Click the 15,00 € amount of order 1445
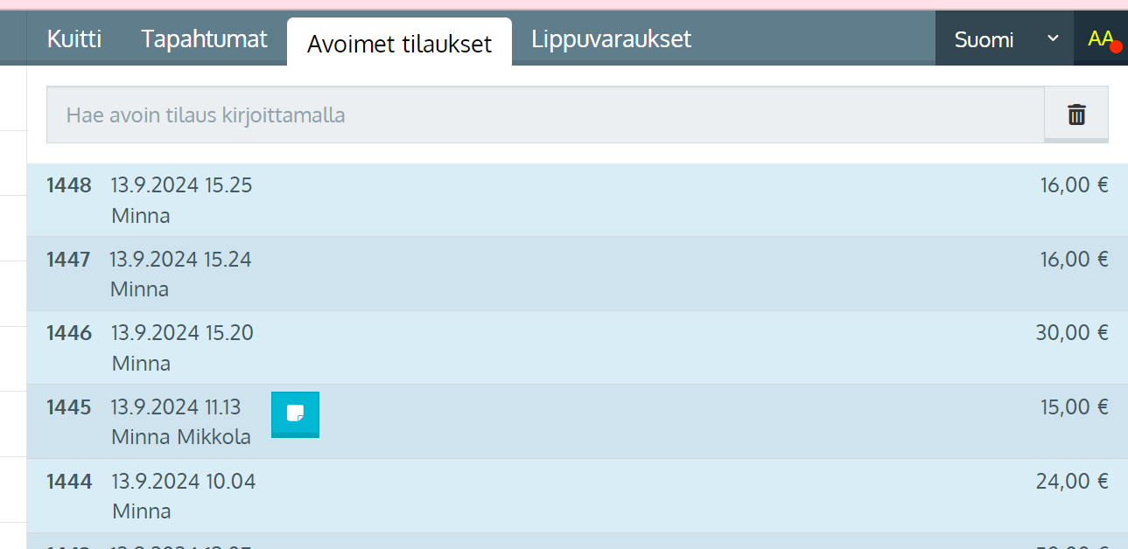The height and width of the screenshot is (549, 1128). [x=1074, y=407]
